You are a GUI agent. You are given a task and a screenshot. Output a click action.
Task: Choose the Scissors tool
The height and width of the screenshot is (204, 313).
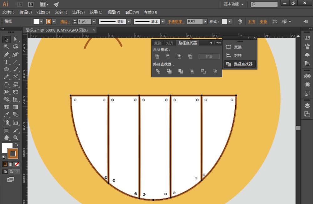click(16, 77)
